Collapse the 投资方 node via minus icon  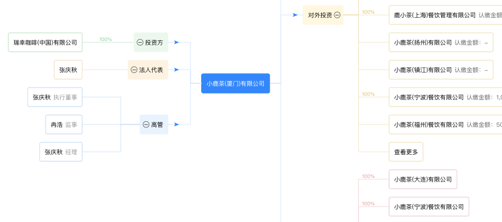(140, 42)
